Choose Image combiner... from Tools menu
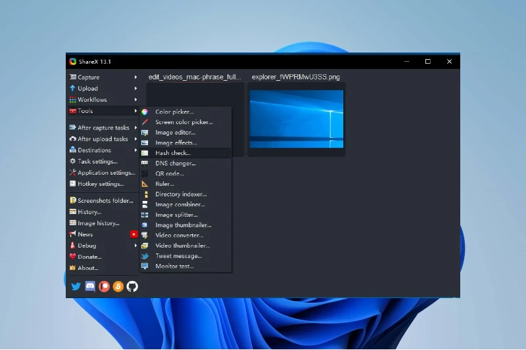Screen dimensions: 526x350 [x=185, y=205]
